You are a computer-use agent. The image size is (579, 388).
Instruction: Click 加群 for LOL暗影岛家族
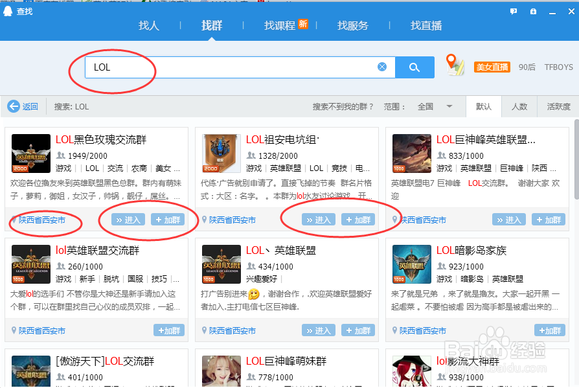point(550,330)
